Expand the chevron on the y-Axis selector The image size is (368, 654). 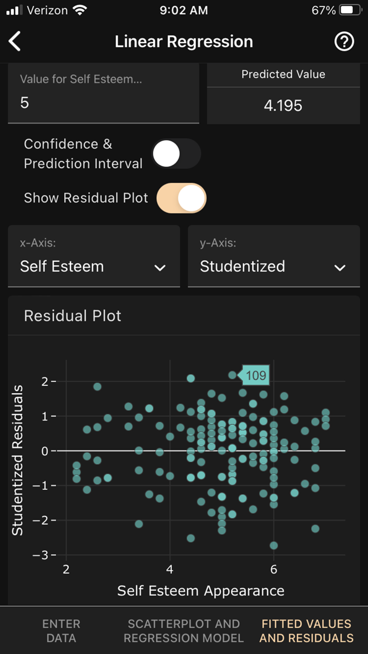click(x=340, y=268)
